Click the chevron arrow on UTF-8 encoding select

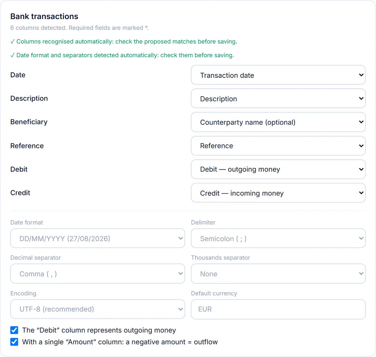(x=180, y=309)
